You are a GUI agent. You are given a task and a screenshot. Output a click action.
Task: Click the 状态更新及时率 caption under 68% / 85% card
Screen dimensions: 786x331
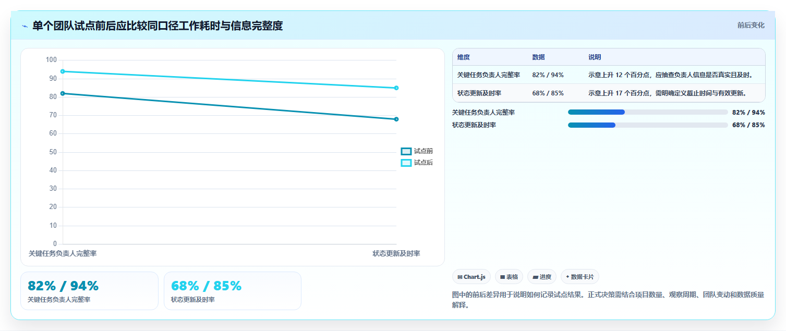(193, 300)
